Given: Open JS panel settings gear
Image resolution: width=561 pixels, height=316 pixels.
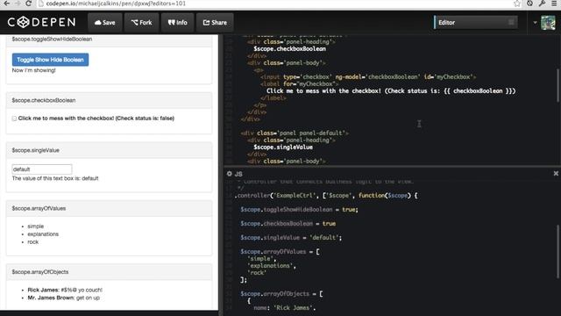Looking at the screenshot, I should point(230,174).
